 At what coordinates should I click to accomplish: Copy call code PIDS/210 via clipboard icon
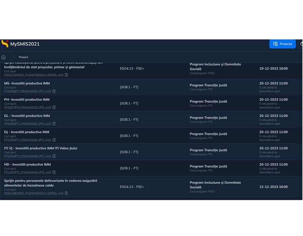(x=67, y=75)
